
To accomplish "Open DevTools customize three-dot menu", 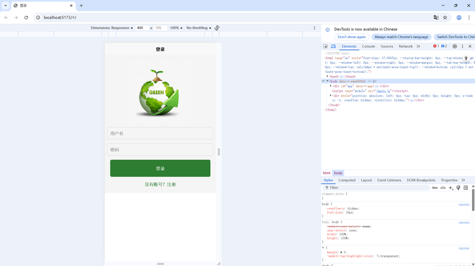I will (x=463, y=46).
